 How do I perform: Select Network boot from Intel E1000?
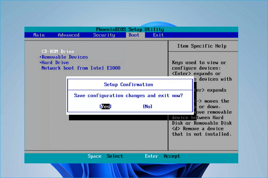[81, 68]
